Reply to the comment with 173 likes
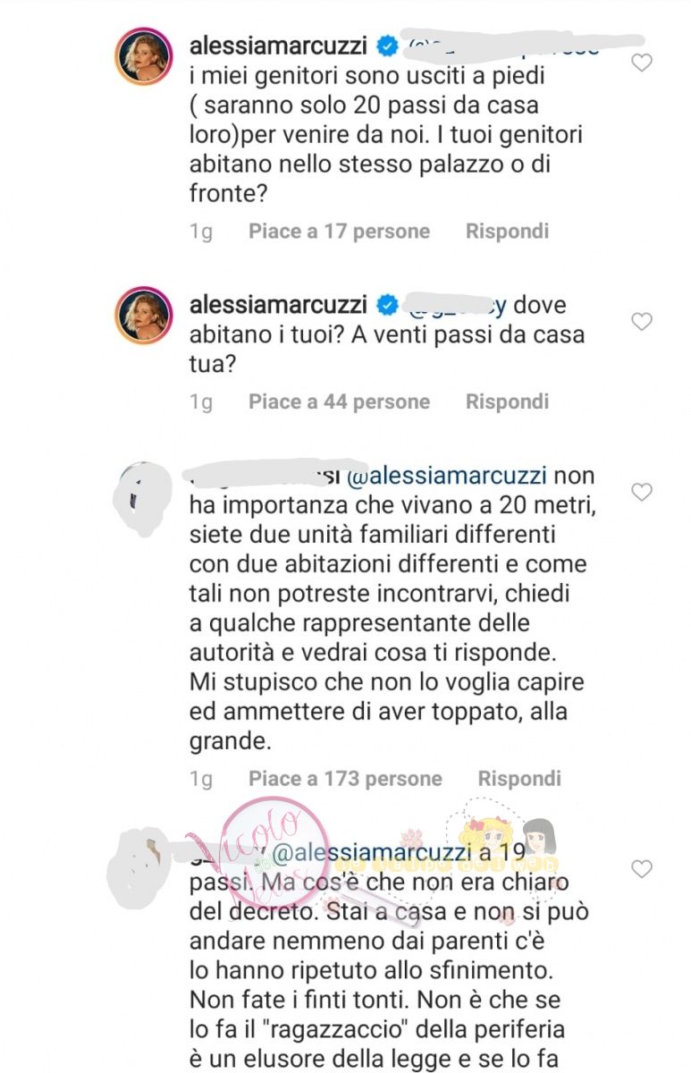Viewport: 691px width, 1073px height. pyautogui.click(x=519, y=779)
